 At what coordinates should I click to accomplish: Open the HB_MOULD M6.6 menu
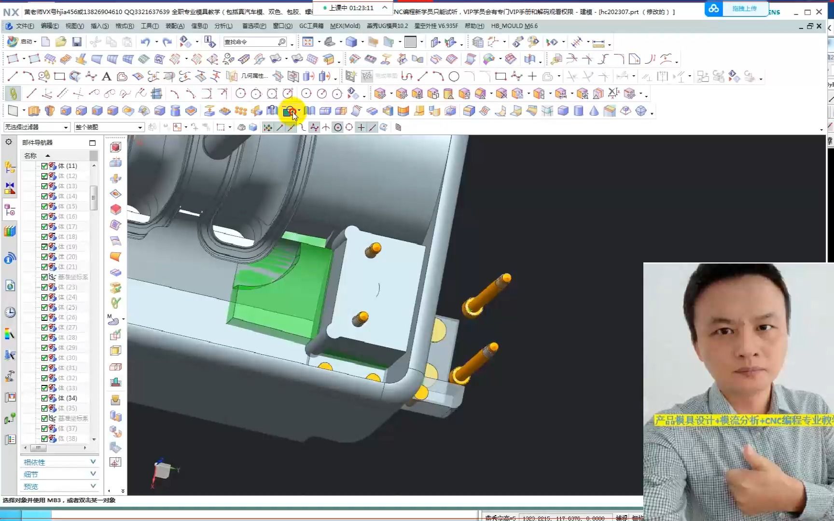point(514,26)
